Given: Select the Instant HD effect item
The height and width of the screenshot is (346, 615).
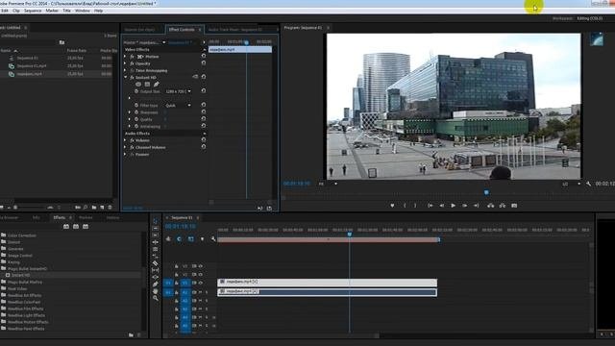Looking at the screenshot, I should pos(20,276).
